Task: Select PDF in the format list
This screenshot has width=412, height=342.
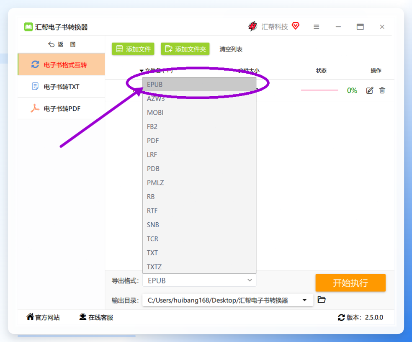Action: [x=199, y=141]
